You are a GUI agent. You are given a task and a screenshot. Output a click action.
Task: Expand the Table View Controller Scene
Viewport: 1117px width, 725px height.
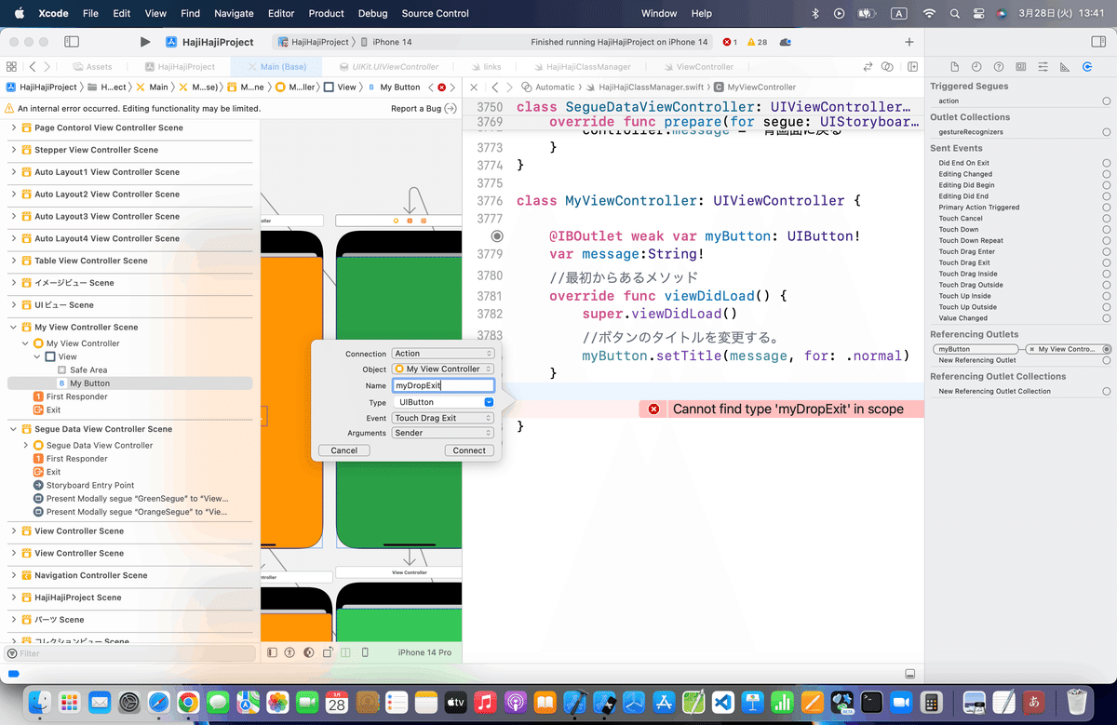point(13,261)
